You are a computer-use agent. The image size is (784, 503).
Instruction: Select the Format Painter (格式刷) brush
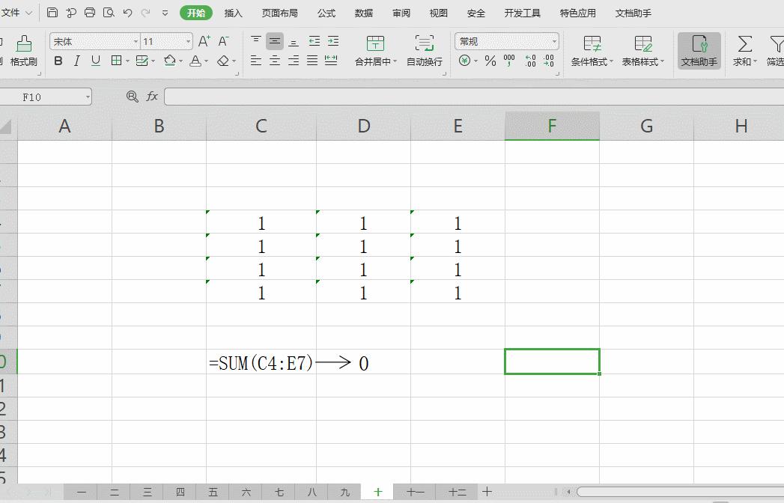(x=23, y=50)
